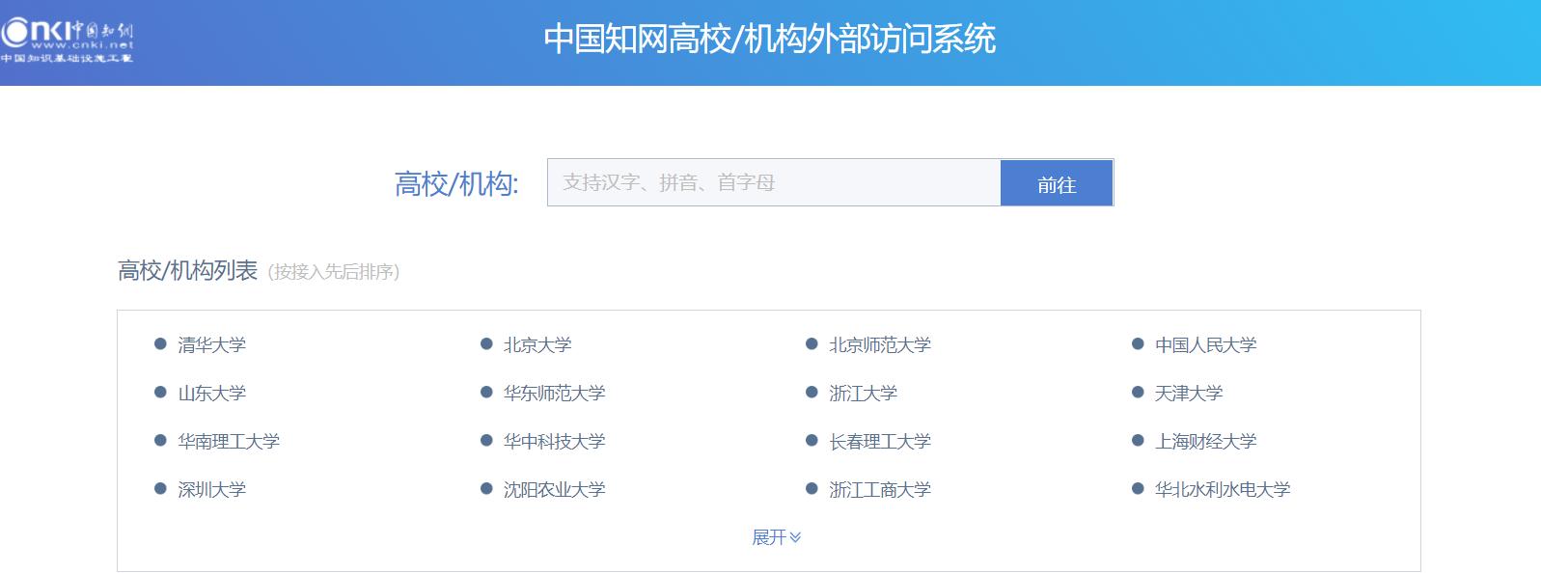Click the 中国知网高校/机构外部访问系统 title
This screenshot has width=1541, height=573.
click(769, 39)
